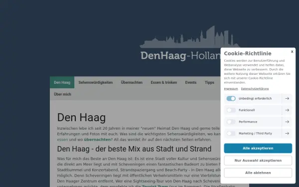Open the Datenschutzerklärung link
Screen dimensions: 299x187
pos(255,89)
